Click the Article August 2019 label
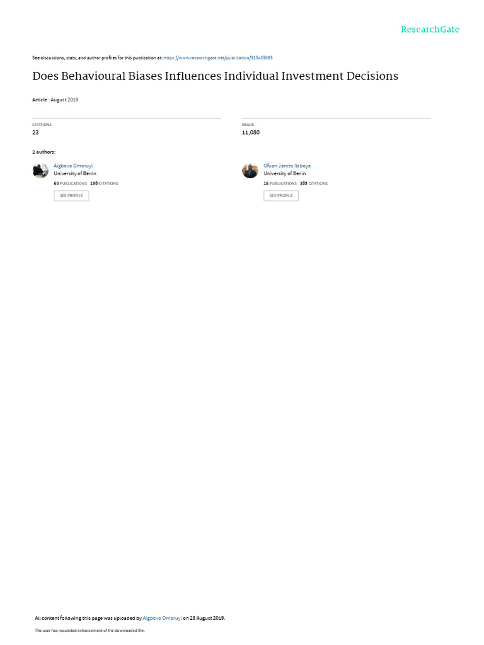 (55, 100)
